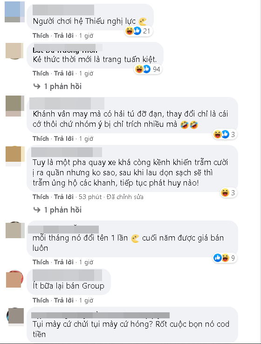Open avatar of the 'Ít bữa lại bán Group' commenter
The image size is (261, 344).
coord(14,279)
